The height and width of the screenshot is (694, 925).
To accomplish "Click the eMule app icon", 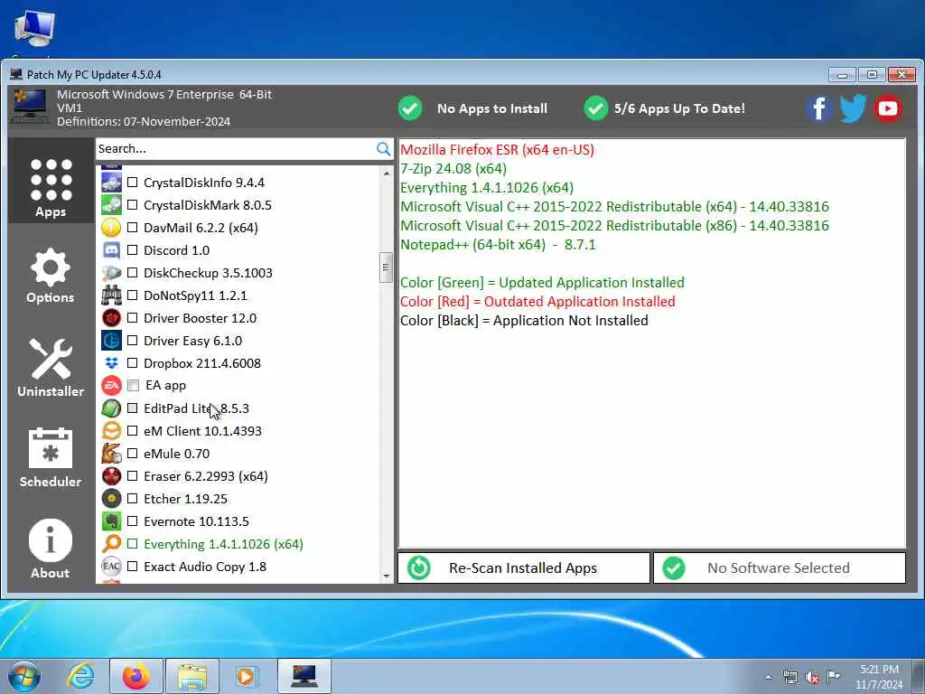I will pyautogui.click(x=111, y=454).
